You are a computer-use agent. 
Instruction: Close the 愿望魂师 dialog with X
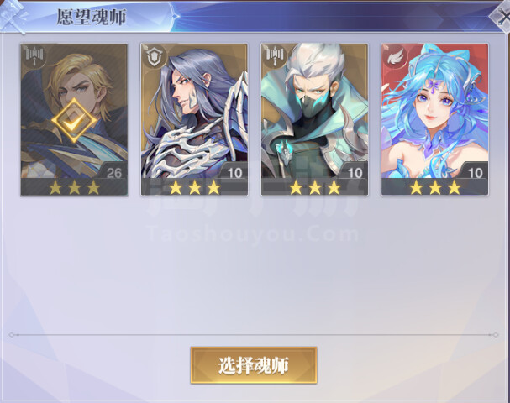click(x=502, y=17)
